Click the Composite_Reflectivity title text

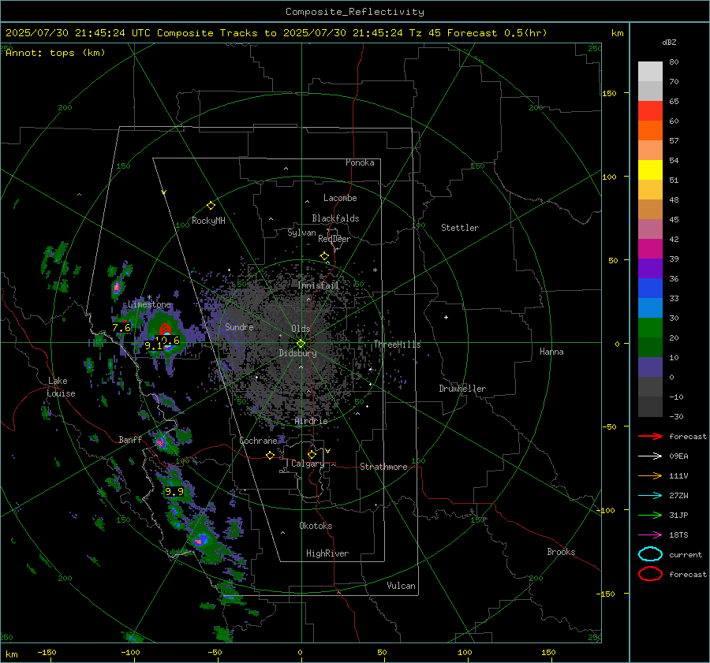tap(355, 12)
